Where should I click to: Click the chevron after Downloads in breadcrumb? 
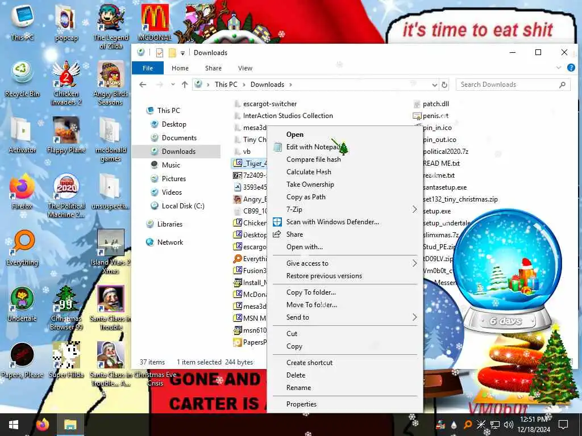[290, 85]
